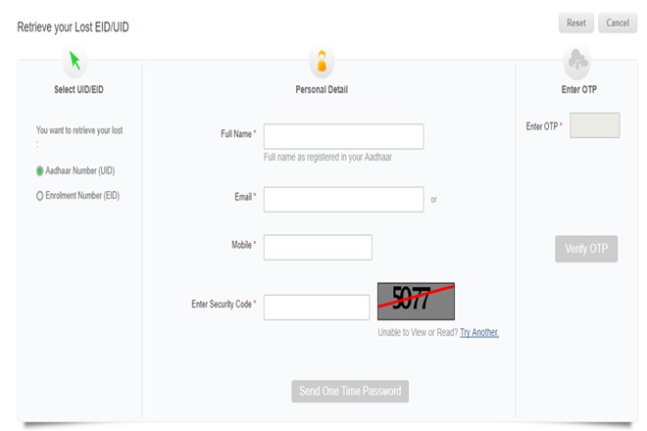Click the grey cloud Enter OTP icon
The image size is (647, 431).
(x=577, y=63)
